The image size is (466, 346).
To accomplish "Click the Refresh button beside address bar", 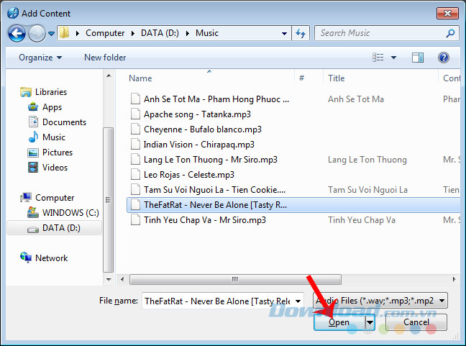I will [x=301, y=33].
